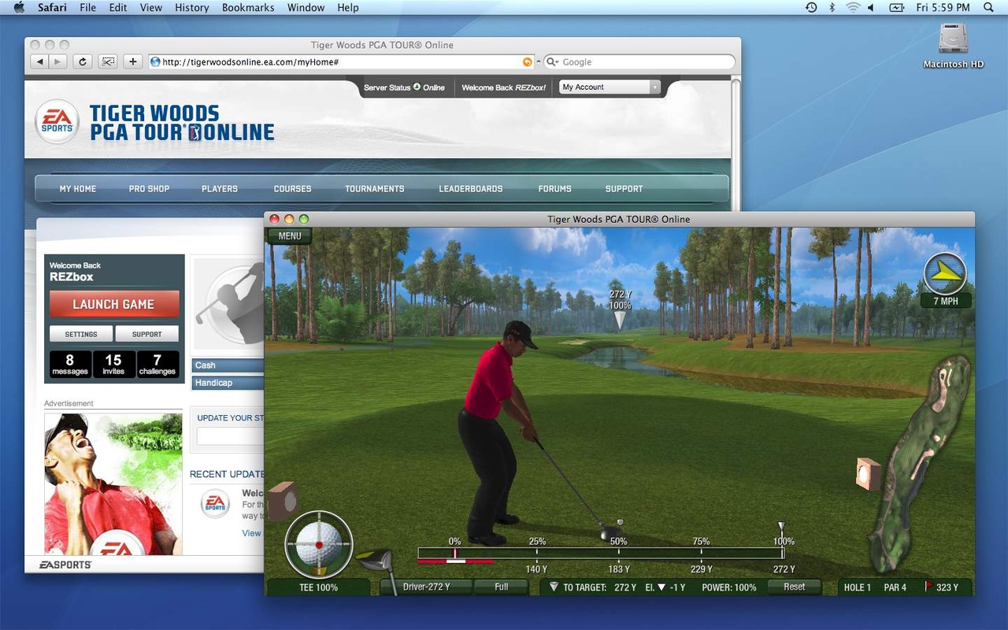
Task: Click the Reset button in game HUD
Action: point(794,587)
